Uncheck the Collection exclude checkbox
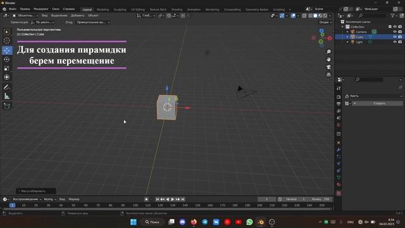 click(390, 27)
